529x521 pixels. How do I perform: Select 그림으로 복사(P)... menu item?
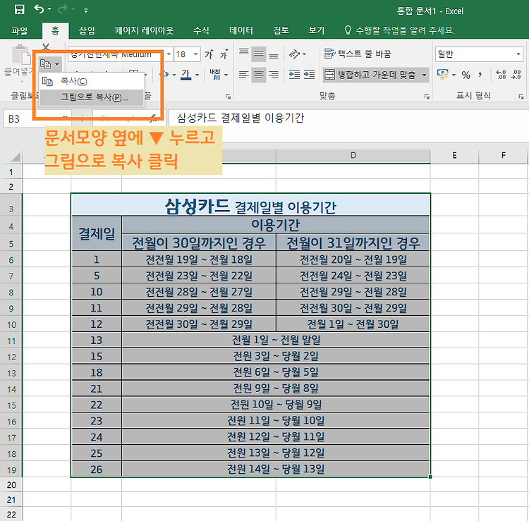(92, 97)
